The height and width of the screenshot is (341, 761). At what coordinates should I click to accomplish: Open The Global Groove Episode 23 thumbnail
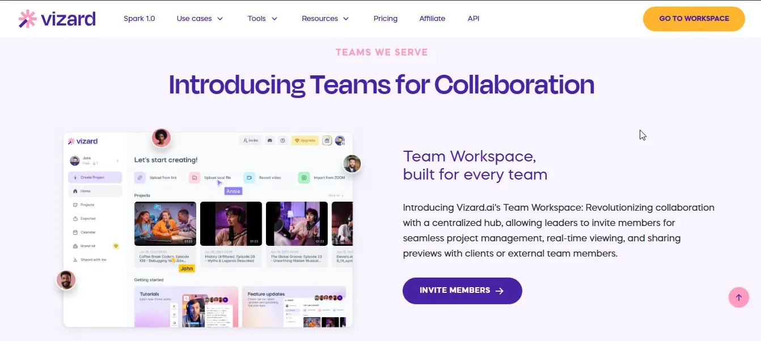pos(297,224)
